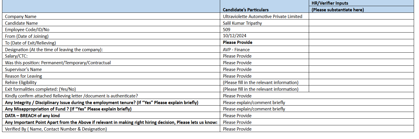Image resolution: width=419 pixels, height=139 pixels.
Task: Select the "Ultraviolette Automotive Private Limited" cell
Action: click(262, 17)
